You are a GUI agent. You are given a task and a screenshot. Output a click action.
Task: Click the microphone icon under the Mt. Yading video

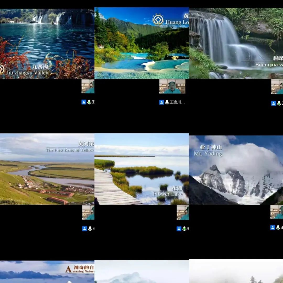point(278,227)
